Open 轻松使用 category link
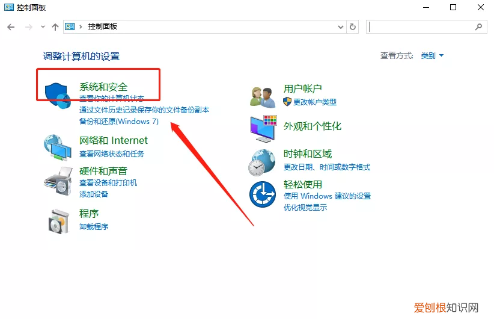 [302, 184]
